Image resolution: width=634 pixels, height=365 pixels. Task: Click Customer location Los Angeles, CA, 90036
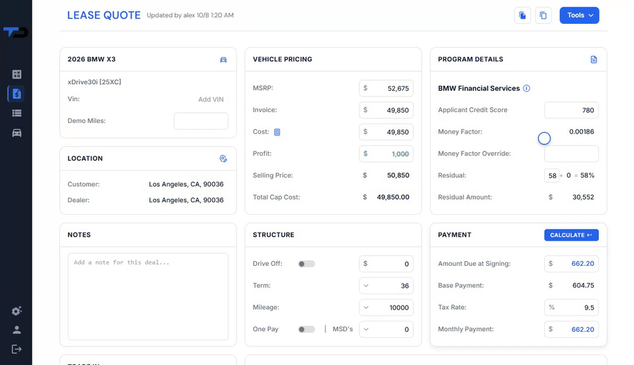pyautogui.click(x=186, y=184)
